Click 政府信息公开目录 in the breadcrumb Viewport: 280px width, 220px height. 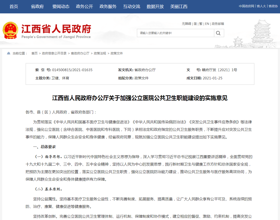[54, 53]
